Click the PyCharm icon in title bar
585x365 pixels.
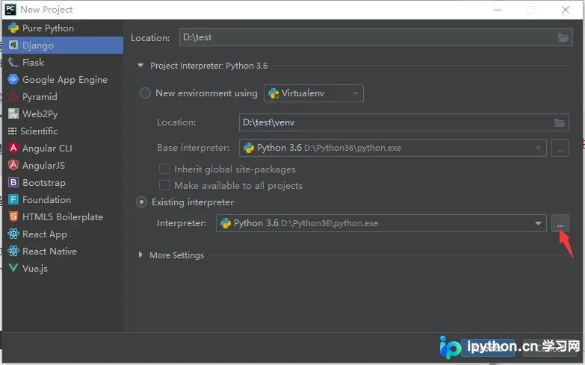[x=10, y=9]
